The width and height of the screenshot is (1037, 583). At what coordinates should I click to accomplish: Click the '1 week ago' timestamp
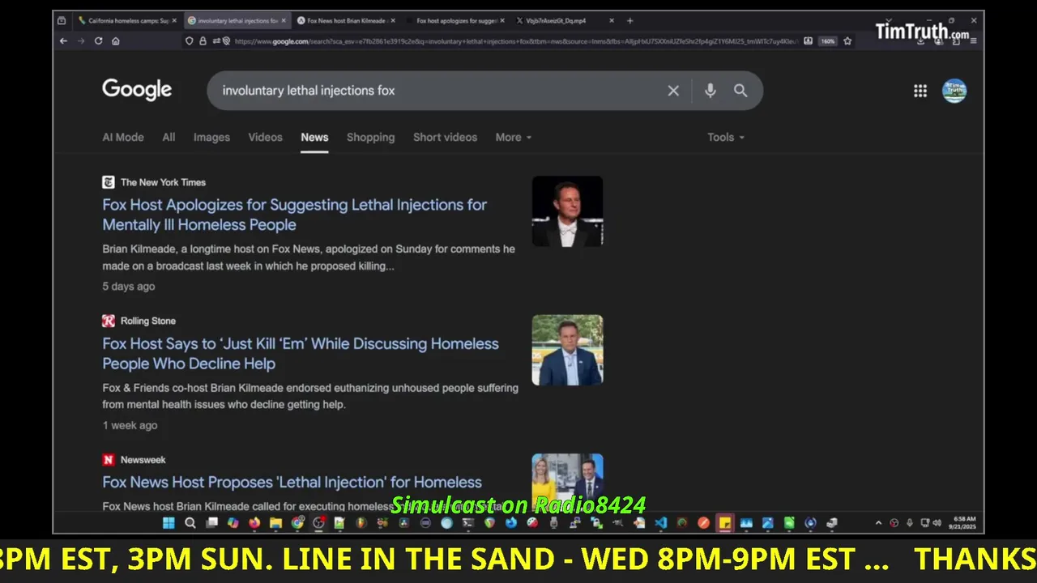click(130, 425)
